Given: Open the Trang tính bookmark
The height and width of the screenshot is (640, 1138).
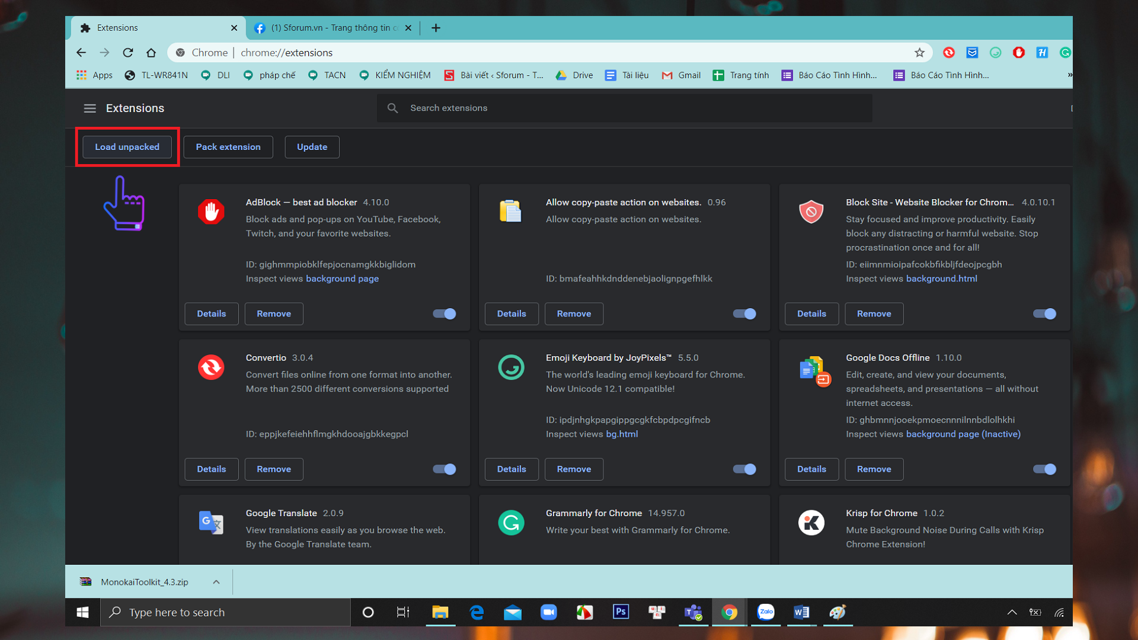Looking at the screenshot, I should click(x=741, y=75).
